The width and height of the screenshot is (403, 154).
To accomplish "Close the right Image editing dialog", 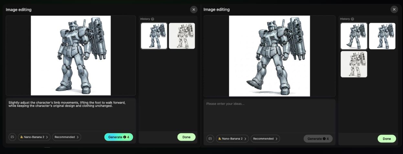I will (394, 10).
